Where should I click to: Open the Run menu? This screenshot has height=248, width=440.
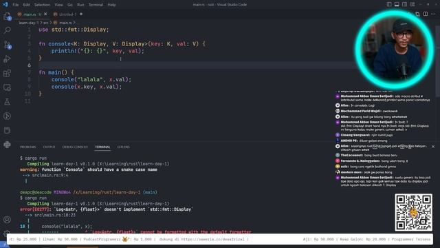click(80, 5)
